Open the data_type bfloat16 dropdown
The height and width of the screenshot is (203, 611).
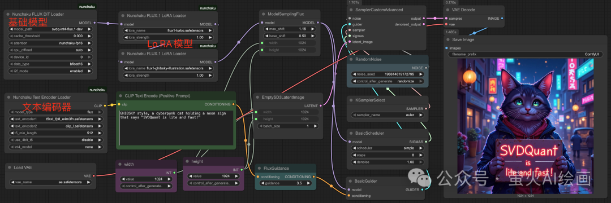50,64
